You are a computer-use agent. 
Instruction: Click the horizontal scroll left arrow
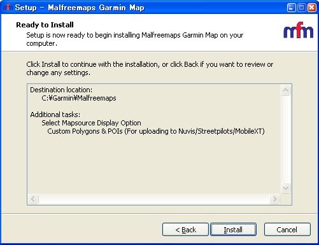pos(33,199)
